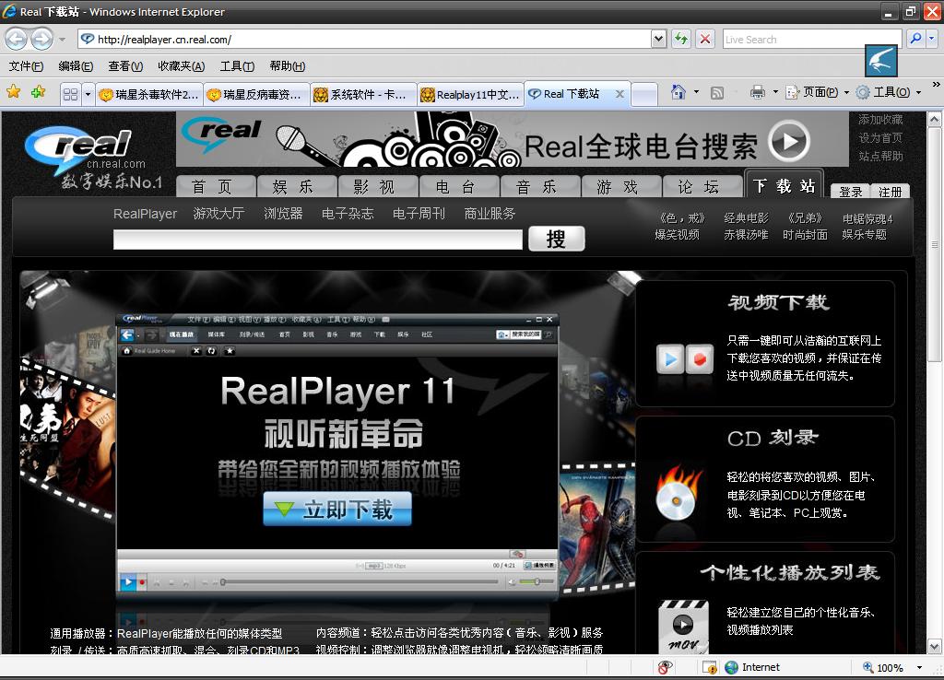Image resolution: width=944 pixels, height=680 pixels.
Task: Click the play button on the radio search banner
Action: coord(789,141)
